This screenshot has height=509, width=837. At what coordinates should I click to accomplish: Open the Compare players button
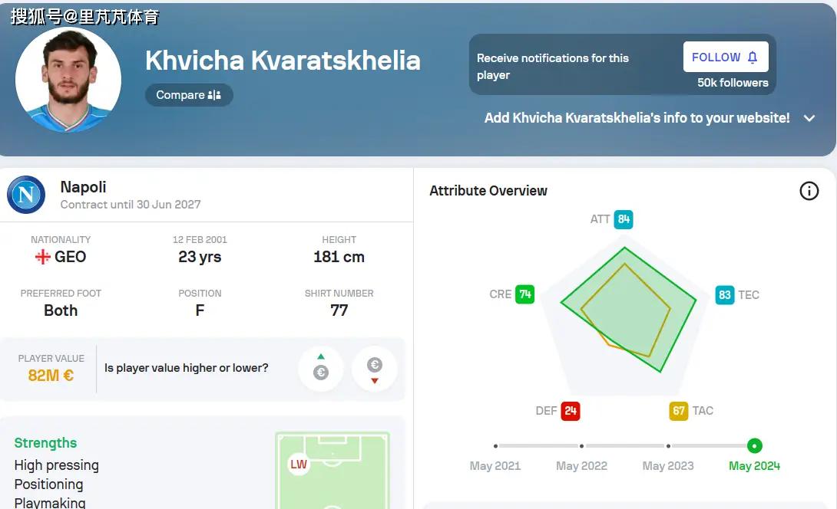(x=189, y=95)
